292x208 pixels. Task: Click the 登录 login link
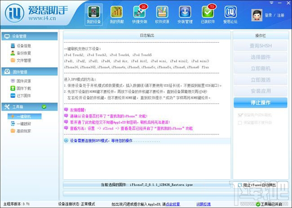268,15
